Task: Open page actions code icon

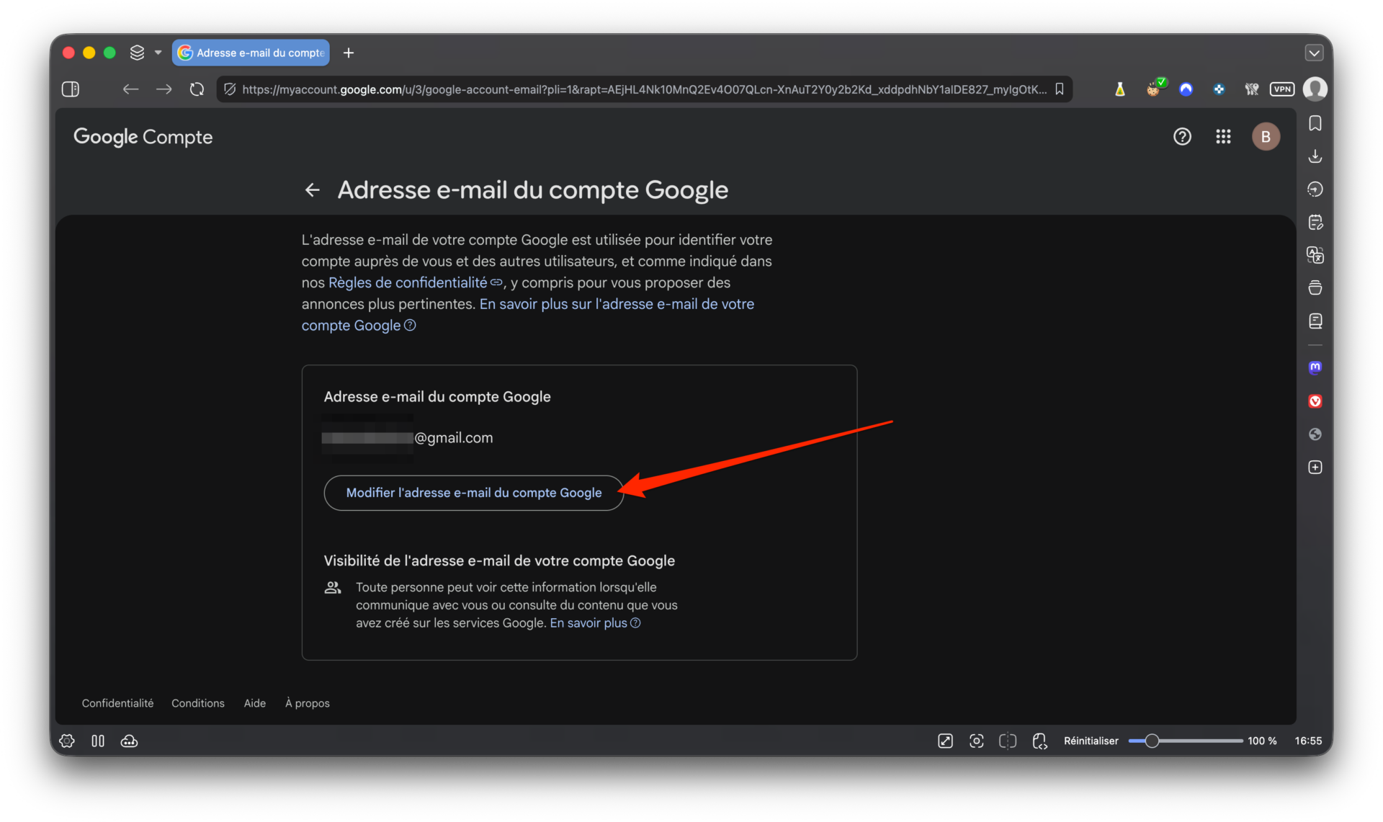Action: 1039,741
